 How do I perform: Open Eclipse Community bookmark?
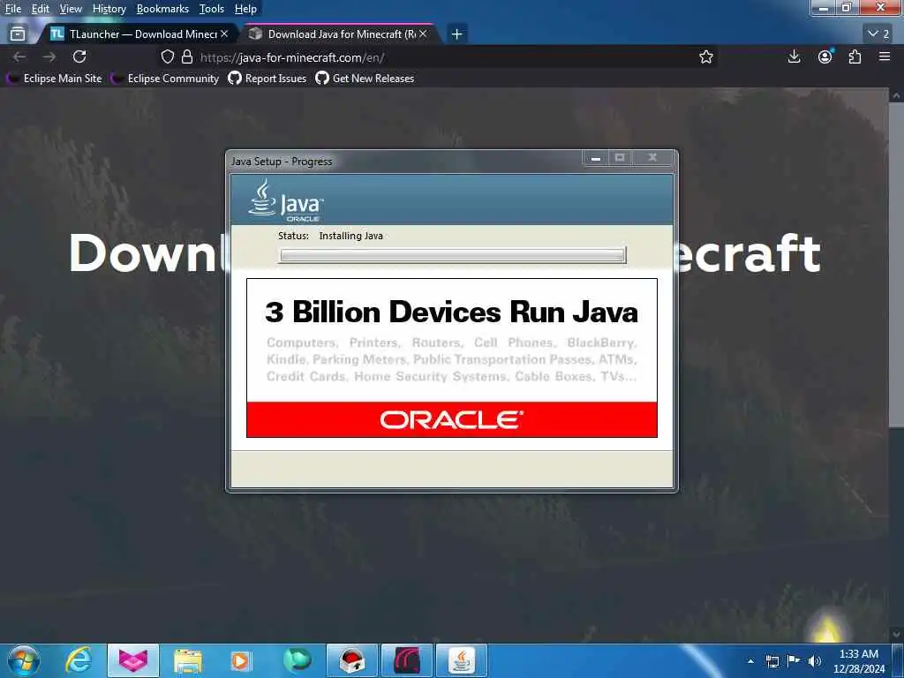165,79
